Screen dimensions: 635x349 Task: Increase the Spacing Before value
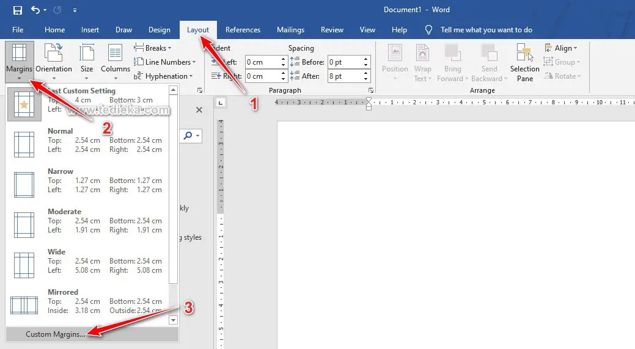(366, 59)
